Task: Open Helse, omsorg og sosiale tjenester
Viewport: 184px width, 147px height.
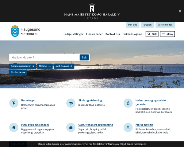Action: click(151, 102)
